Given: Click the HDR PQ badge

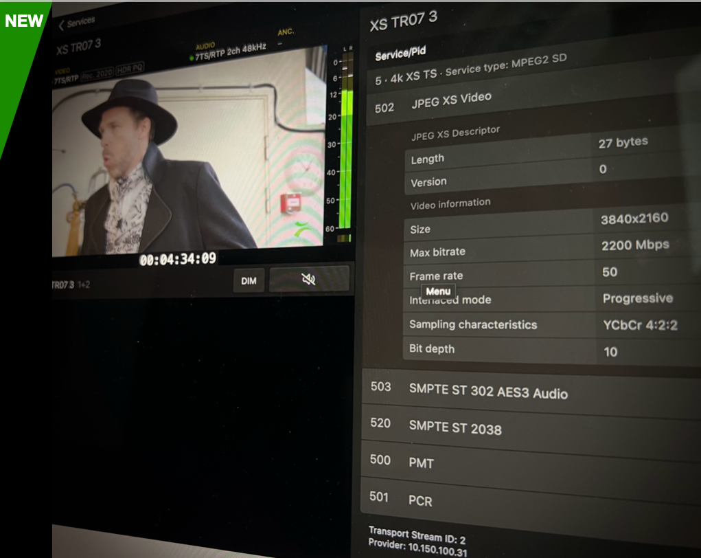Looking at the screenshot, I should pyautogui.click(x=130, y=72).
